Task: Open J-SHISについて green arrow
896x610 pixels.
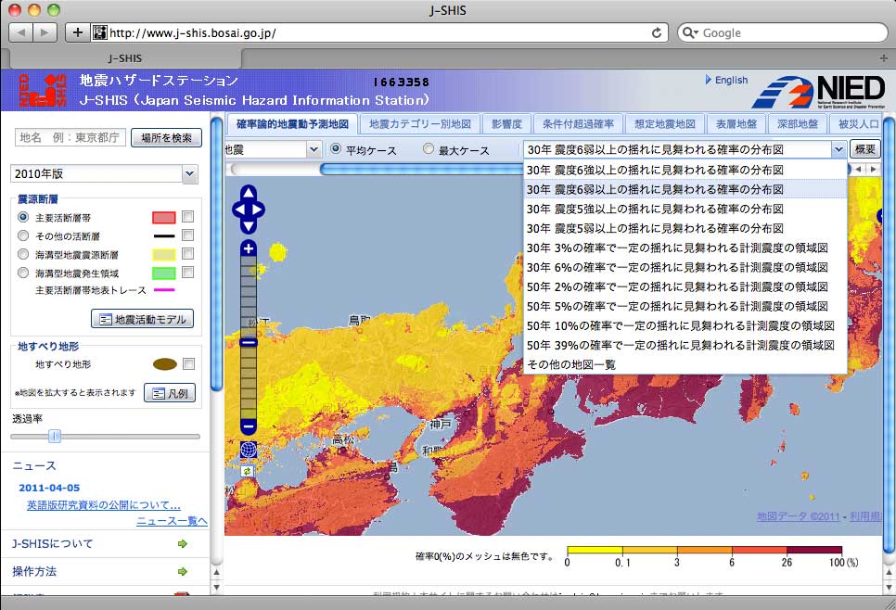Action: [183, 544]
